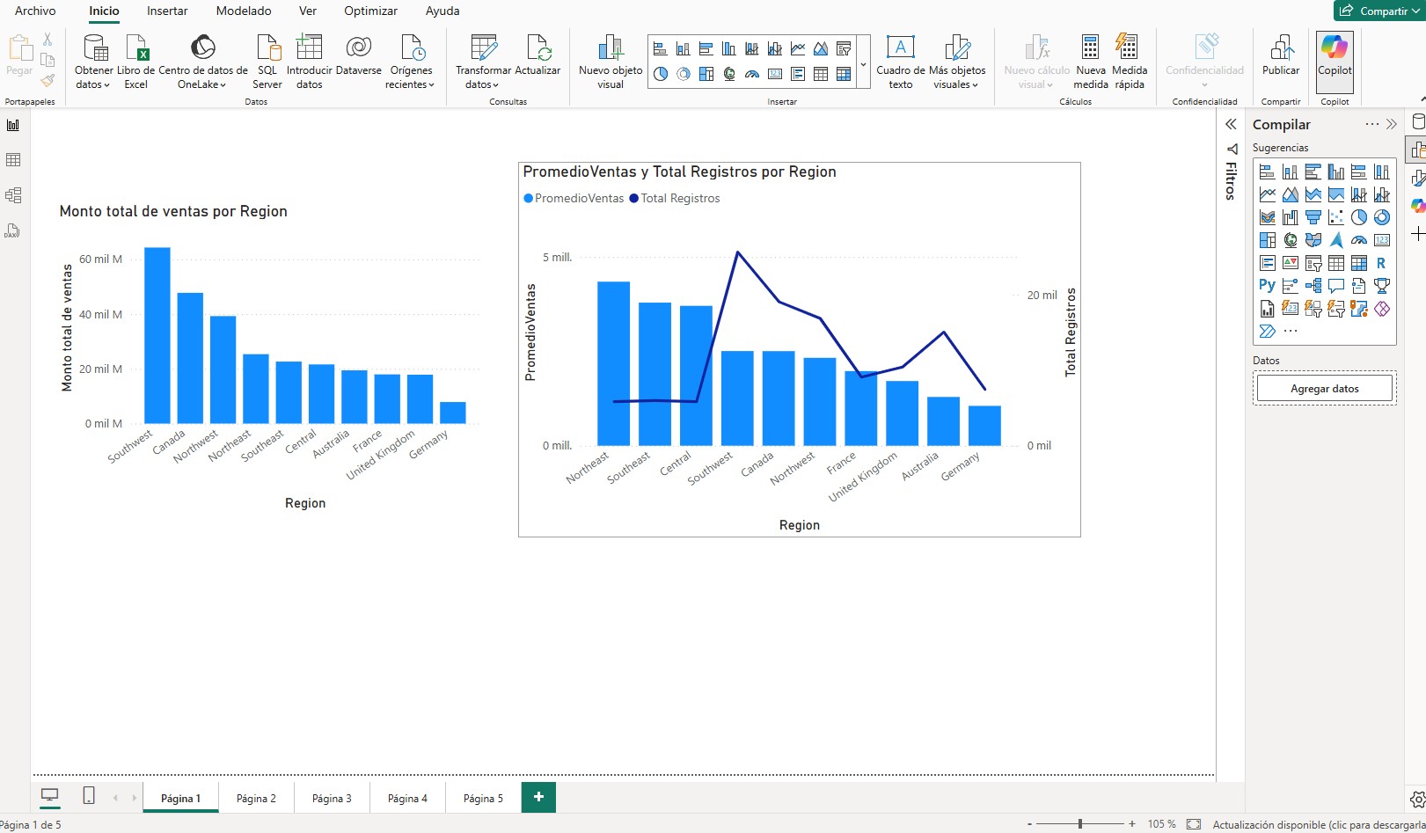Insert a Nuevo objeto visual
1426x833 pixels.
click(x=611, y=62)
